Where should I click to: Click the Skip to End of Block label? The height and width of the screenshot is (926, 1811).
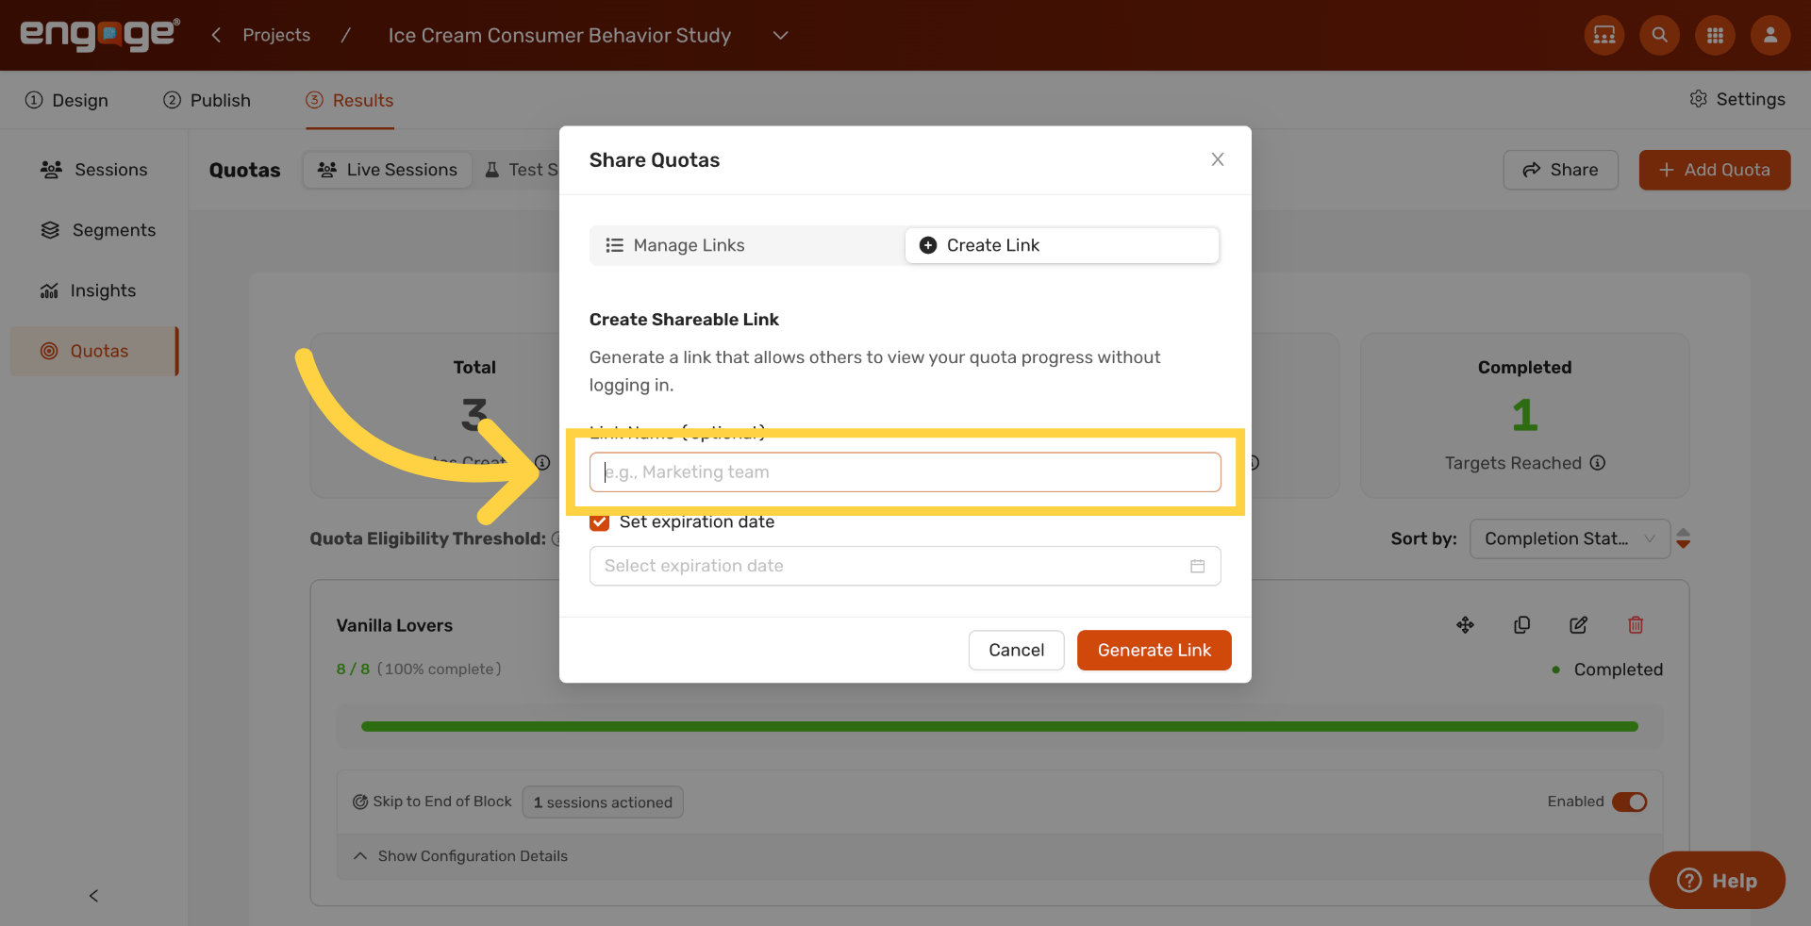(442, 802)
